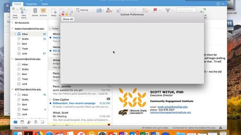Screen dimensions: 241x135
Task: Click the Filter Email funnel icon
Action: point(168,10)
